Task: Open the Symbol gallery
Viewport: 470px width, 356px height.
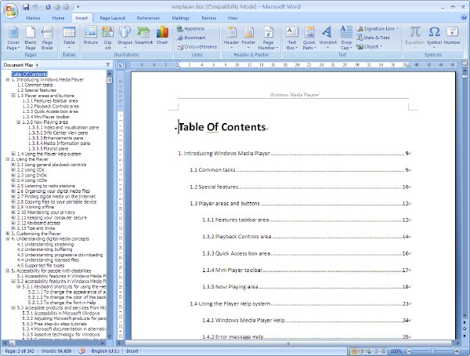Action: pyautogui.click(x=434, y=38)
